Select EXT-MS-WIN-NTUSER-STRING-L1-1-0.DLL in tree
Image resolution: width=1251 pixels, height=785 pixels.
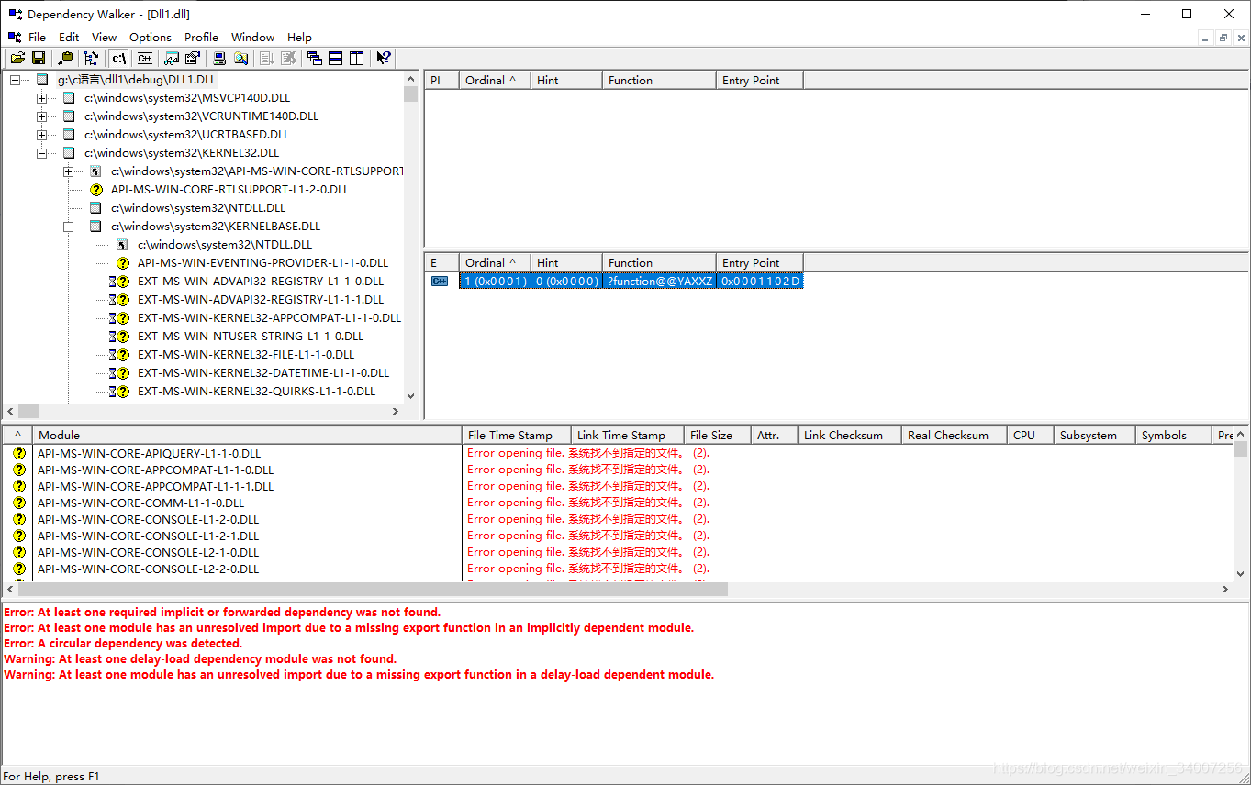click(x=251, y=337)
